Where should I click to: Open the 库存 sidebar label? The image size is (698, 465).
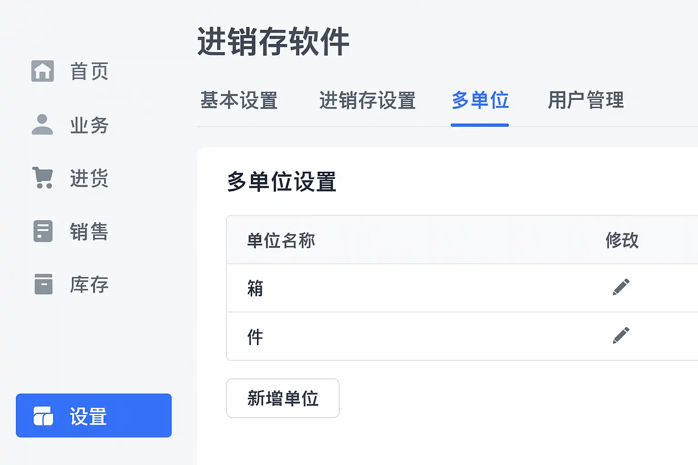90,285
